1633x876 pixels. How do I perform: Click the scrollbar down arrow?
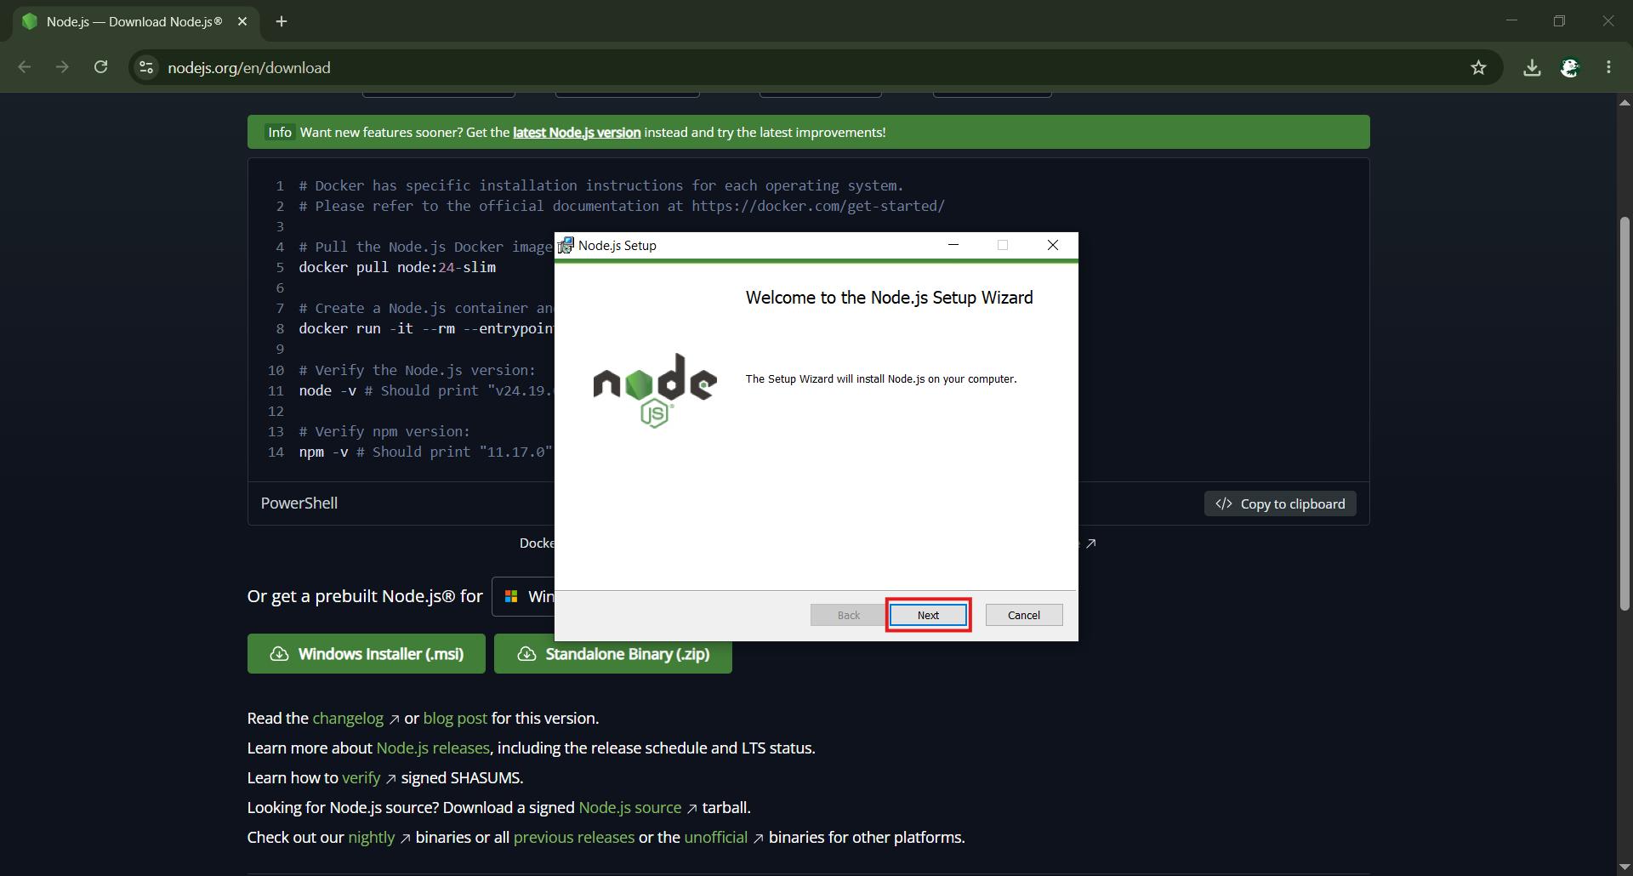[x=1624, y=867]
